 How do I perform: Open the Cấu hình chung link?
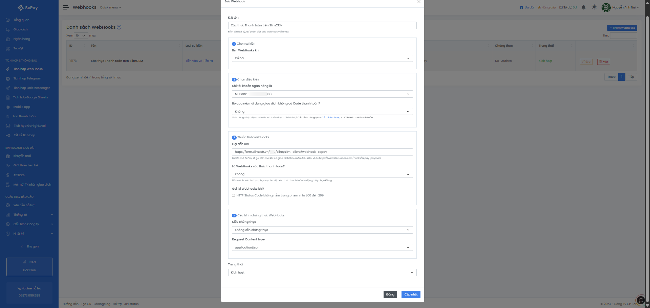click(x=331, y=118)
